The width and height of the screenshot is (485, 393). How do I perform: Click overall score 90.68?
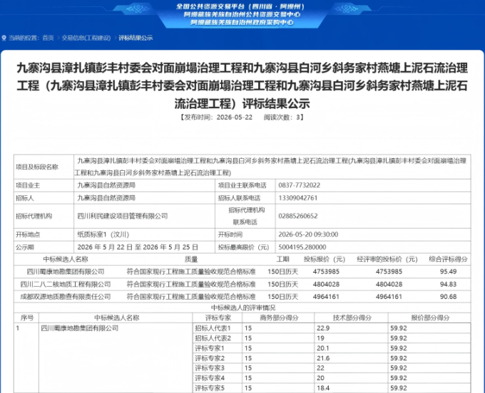pos(448,297)
